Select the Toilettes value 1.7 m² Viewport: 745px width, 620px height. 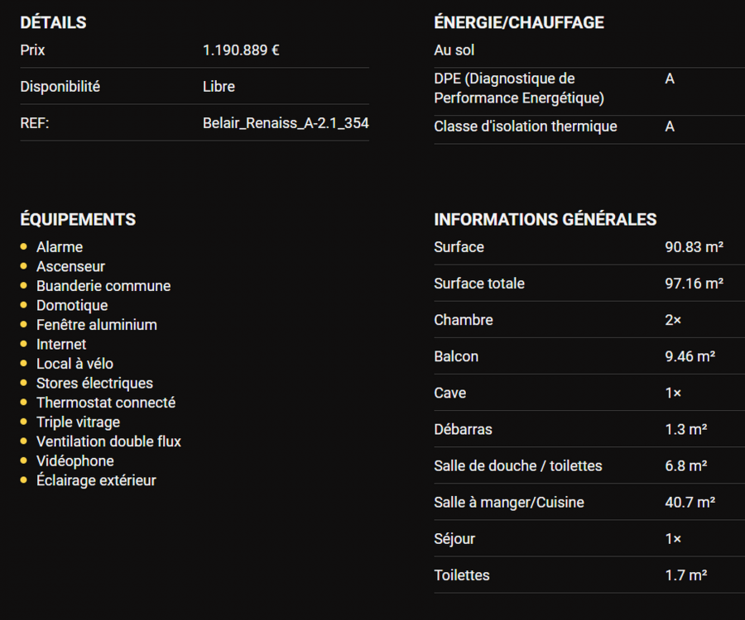tap(685, 575)
